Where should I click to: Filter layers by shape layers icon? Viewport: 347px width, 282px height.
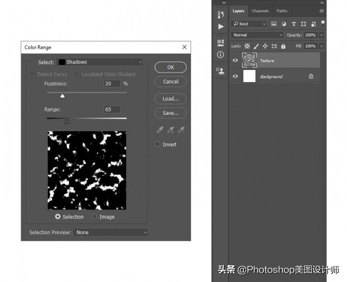[303, 24]
